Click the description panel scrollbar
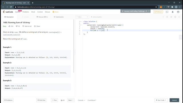The height and width of the screenshot is (103, 183). (74, 46)
